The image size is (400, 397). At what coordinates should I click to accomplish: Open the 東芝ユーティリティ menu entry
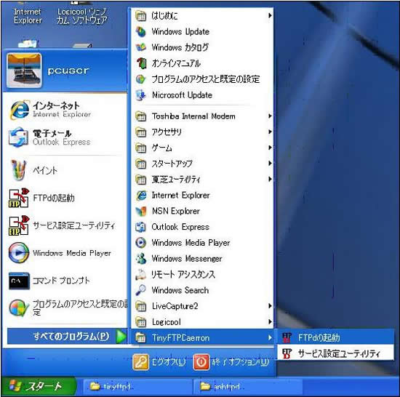click(202, 180)
